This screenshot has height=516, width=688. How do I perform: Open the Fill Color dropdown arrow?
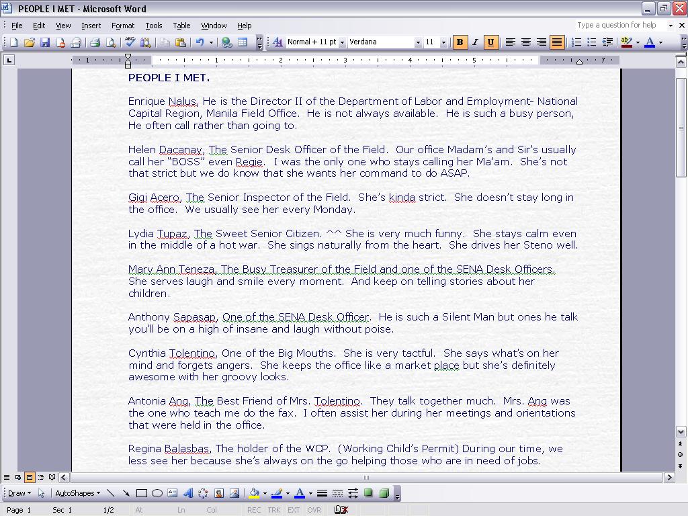click(x=265, y=493)
